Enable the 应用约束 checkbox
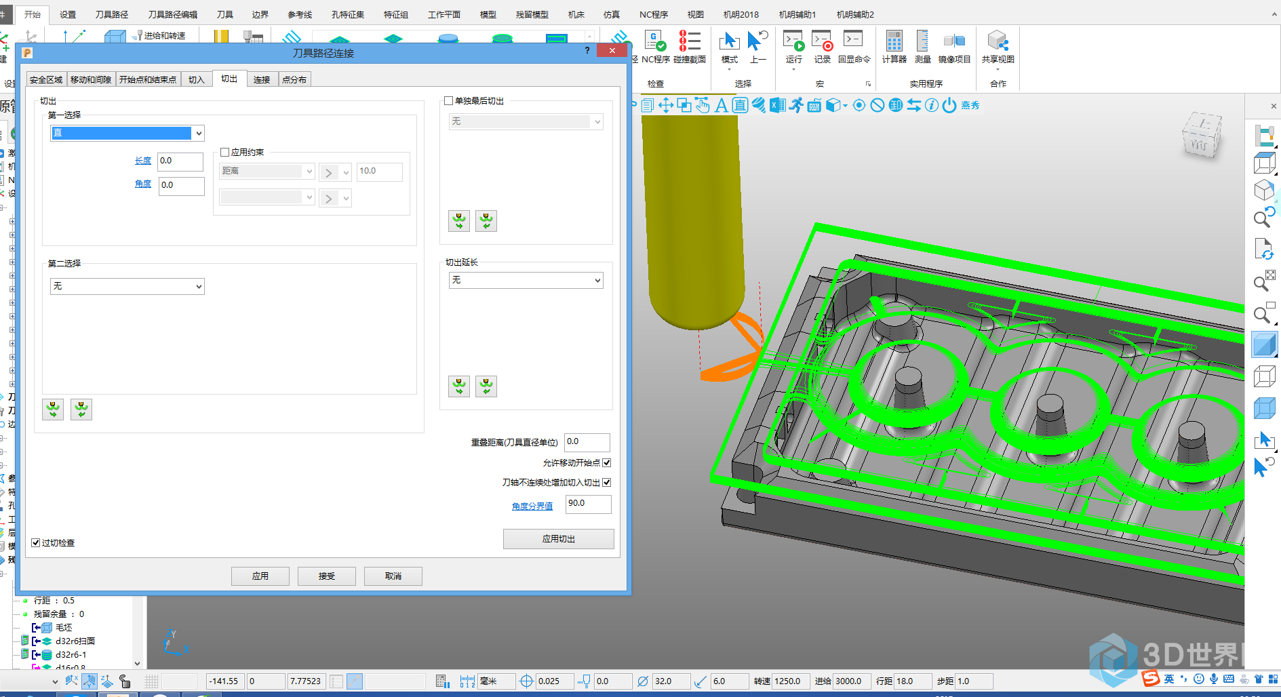 click(225, 153)
